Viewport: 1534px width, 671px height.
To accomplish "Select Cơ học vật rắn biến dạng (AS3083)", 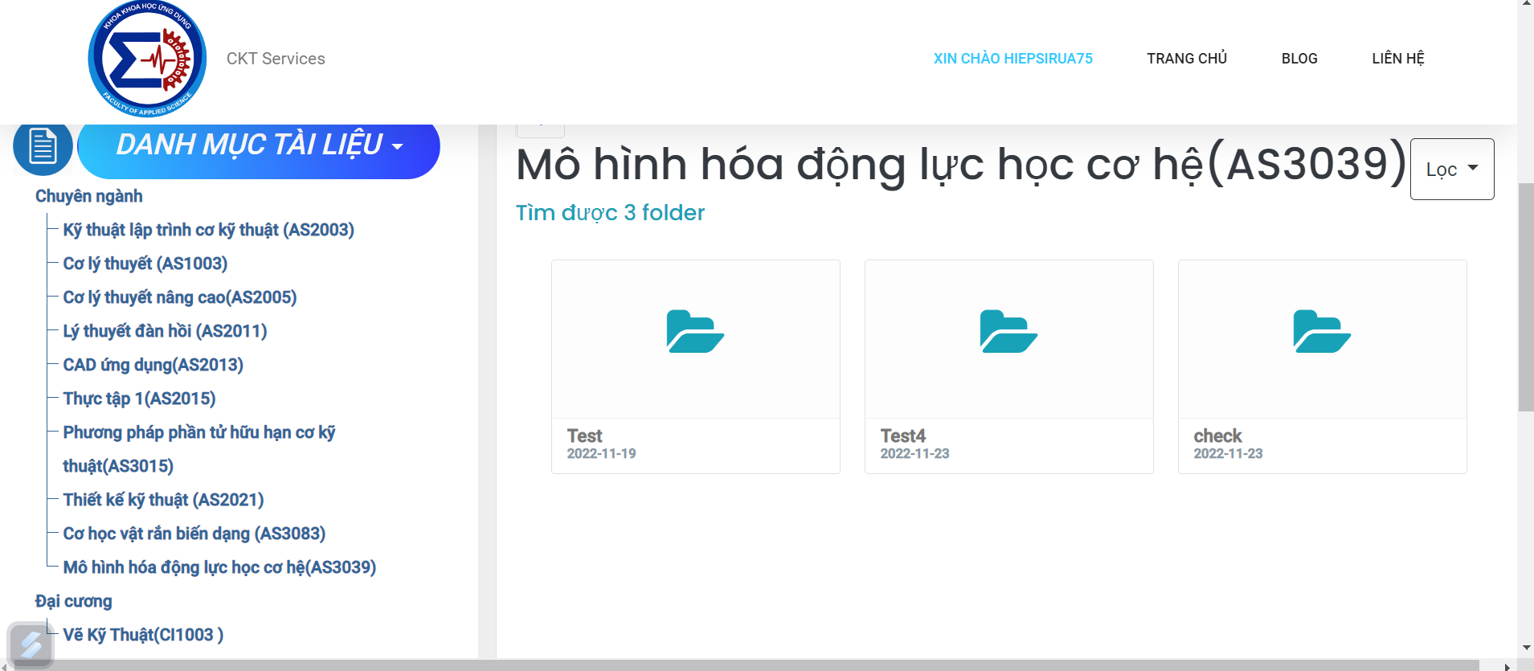I will point(194,534).
